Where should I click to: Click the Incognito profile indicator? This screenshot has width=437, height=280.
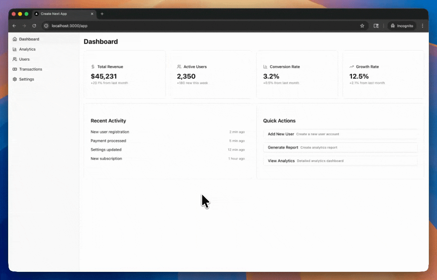click(402, 26)
